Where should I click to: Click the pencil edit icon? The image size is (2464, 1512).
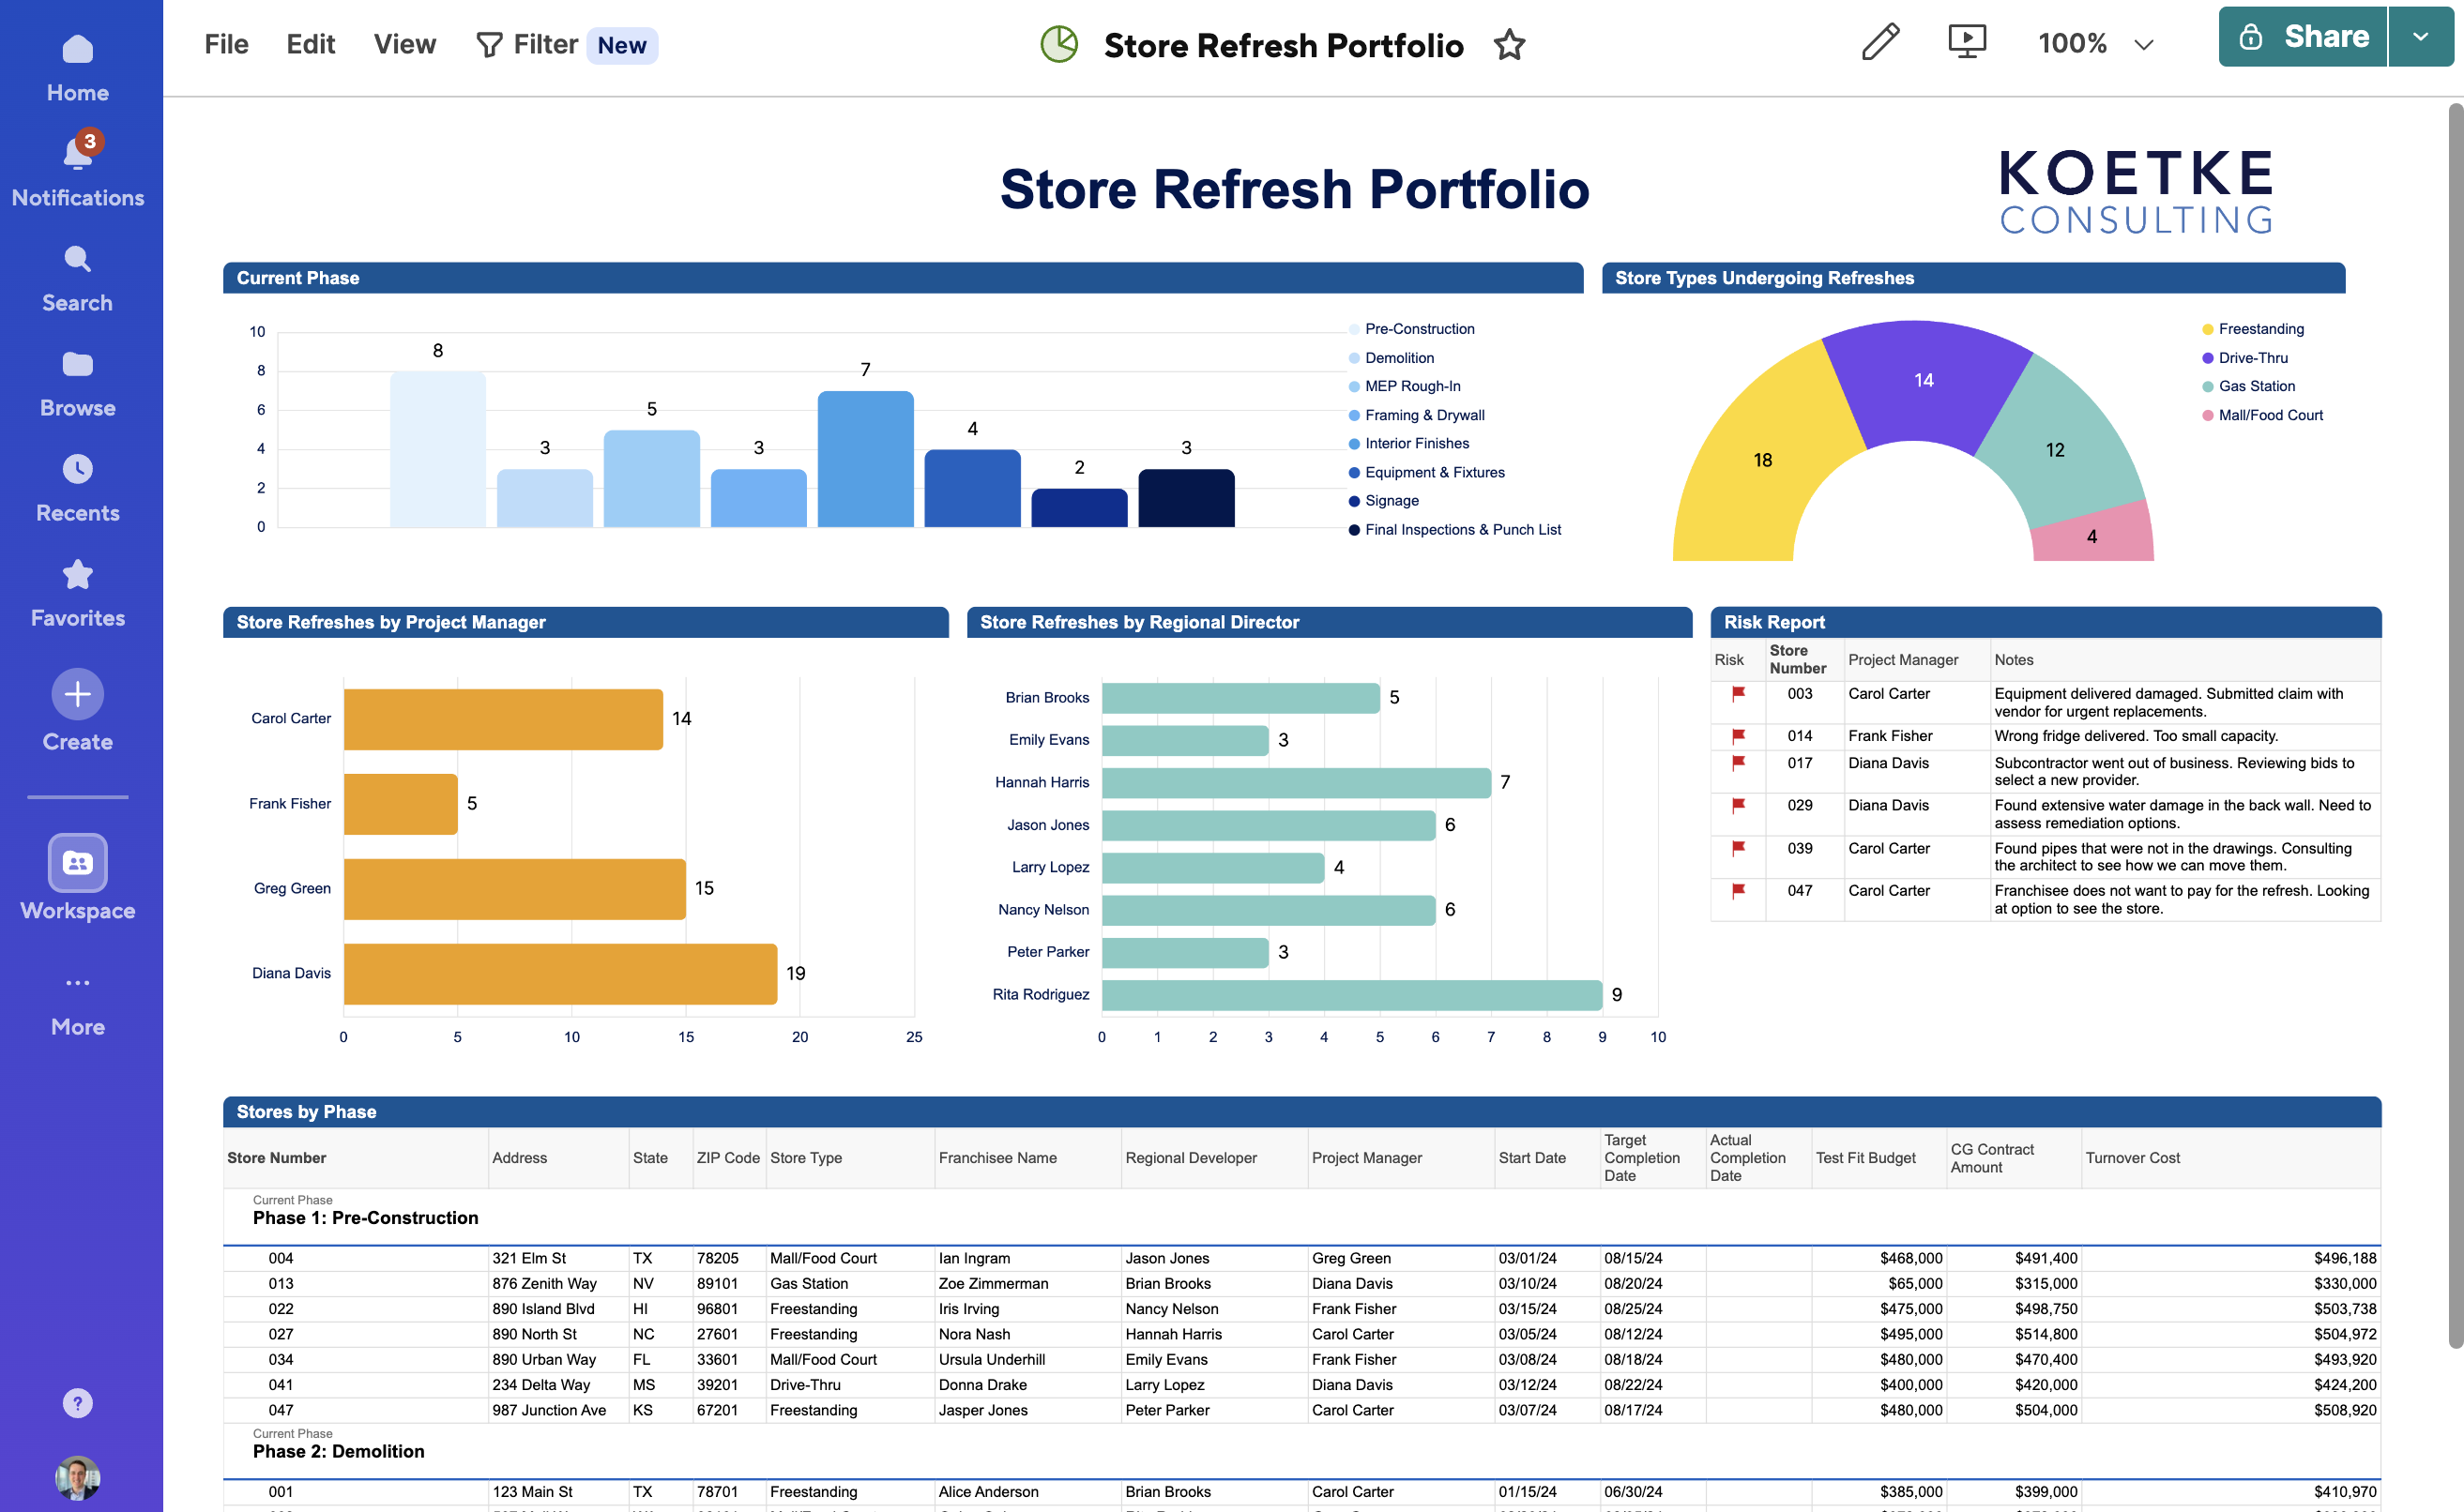(x=1879, y=43)
